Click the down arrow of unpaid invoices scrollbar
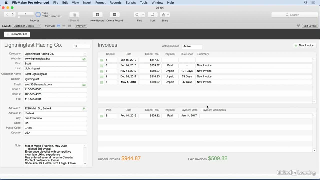Image resolution: width=320 pixels, height=180 pixels. [x=314, y=101]
